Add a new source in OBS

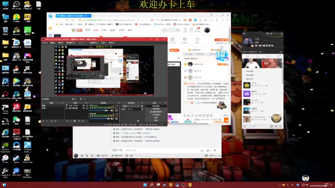(x=67, y=121)
